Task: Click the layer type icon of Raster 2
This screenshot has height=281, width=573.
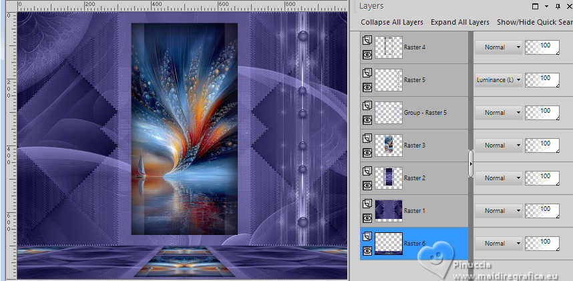Action: tap(367, 171)
